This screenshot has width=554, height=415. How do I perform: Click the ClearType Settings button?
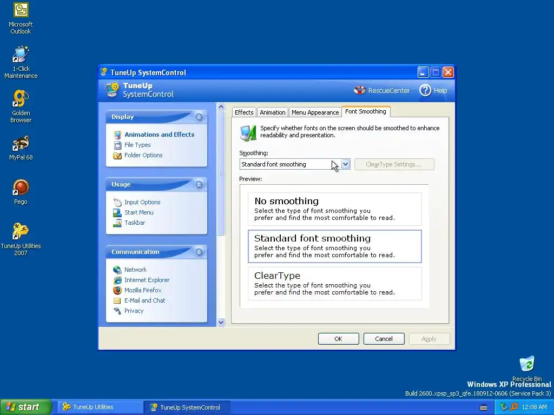394,164
